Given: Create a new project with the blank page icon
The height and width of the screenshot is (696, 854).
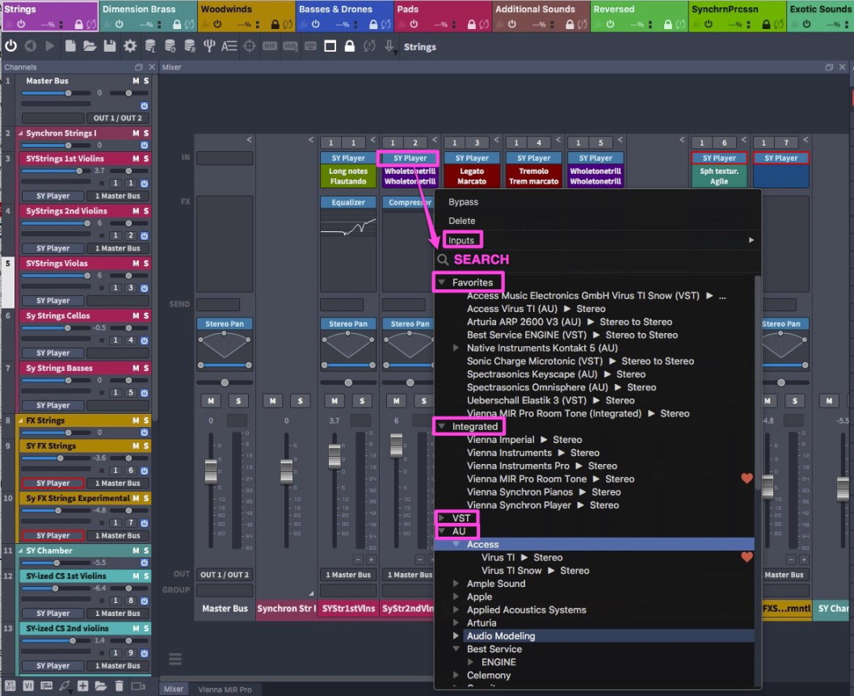Looking at the screenshot, I should coord(70,46).
